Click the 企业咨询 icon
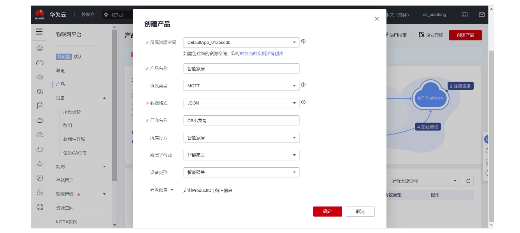Image resolution: width=520 pixels, height=233 pixels. tap(421, 35)
